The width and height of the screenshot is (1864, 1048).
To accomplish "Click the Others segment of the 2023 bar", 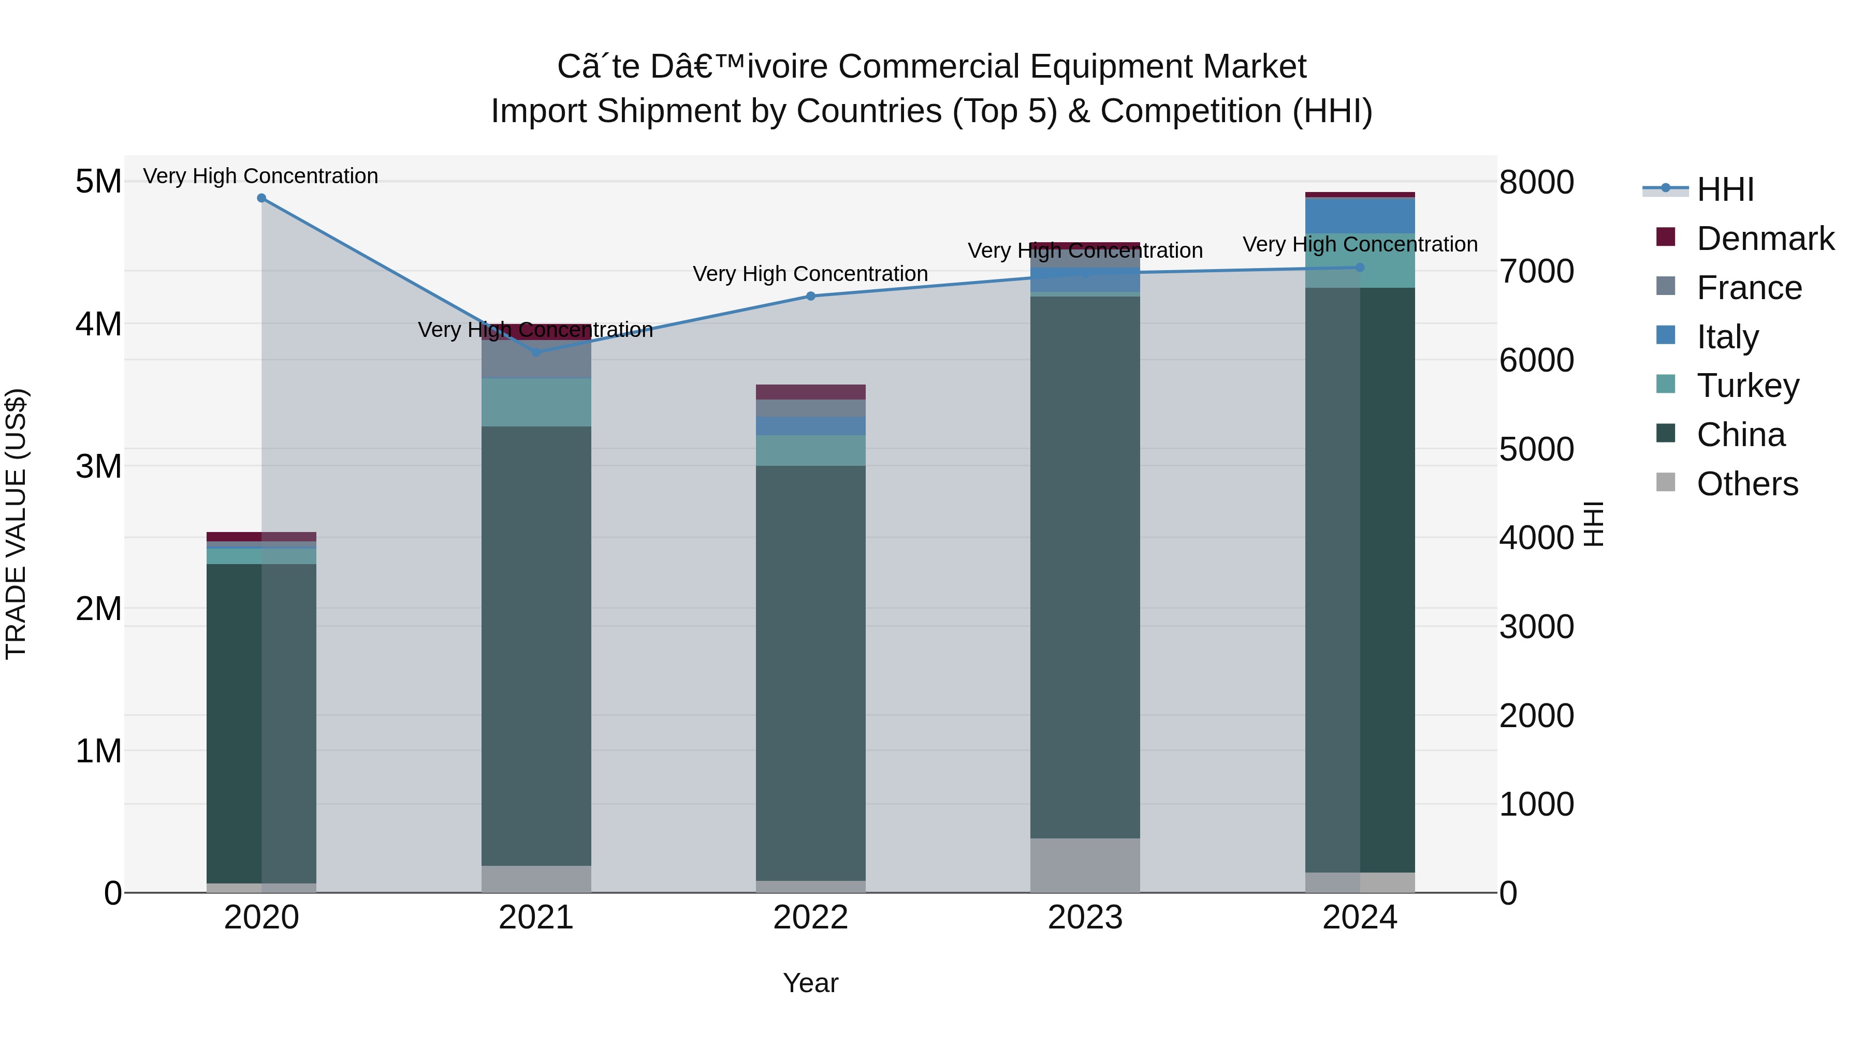I will tap(1085, 865).
